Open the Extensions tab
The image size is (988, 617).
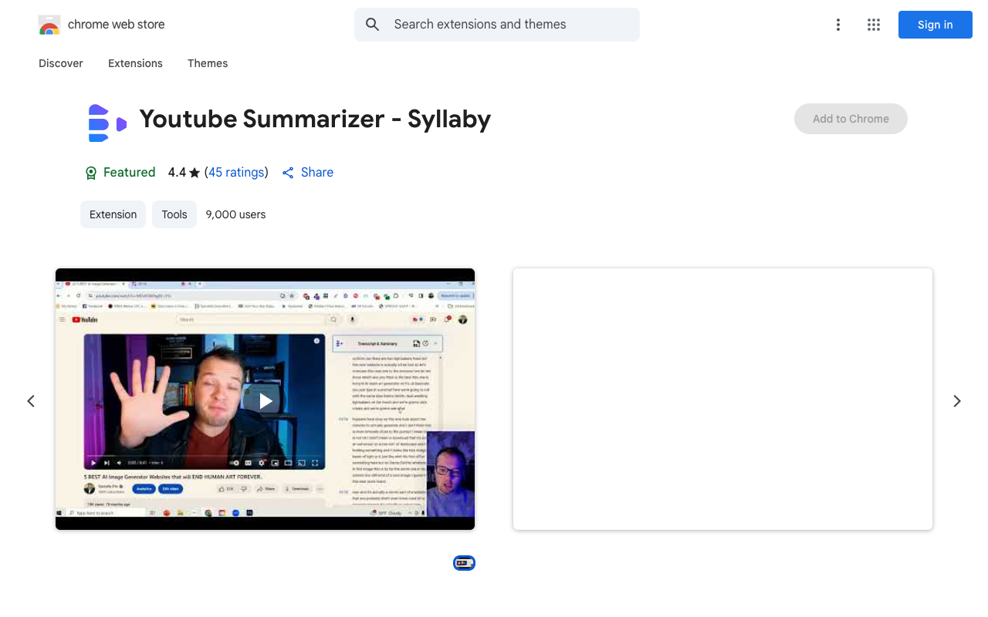[135, 63]
